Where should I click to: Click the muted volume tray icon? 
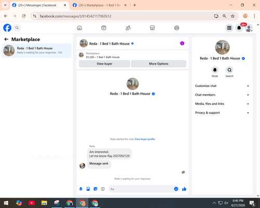tap(226, 203)
